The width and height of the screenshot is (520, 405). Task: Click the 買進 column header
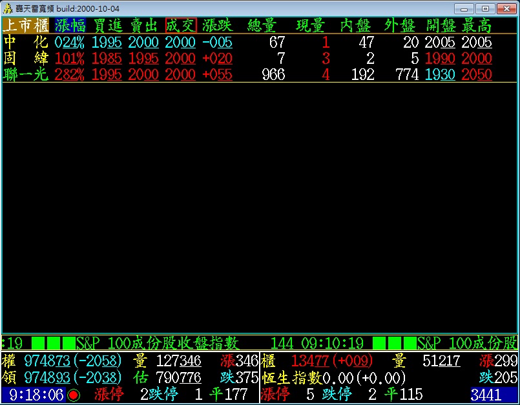(x=107, y=25)
